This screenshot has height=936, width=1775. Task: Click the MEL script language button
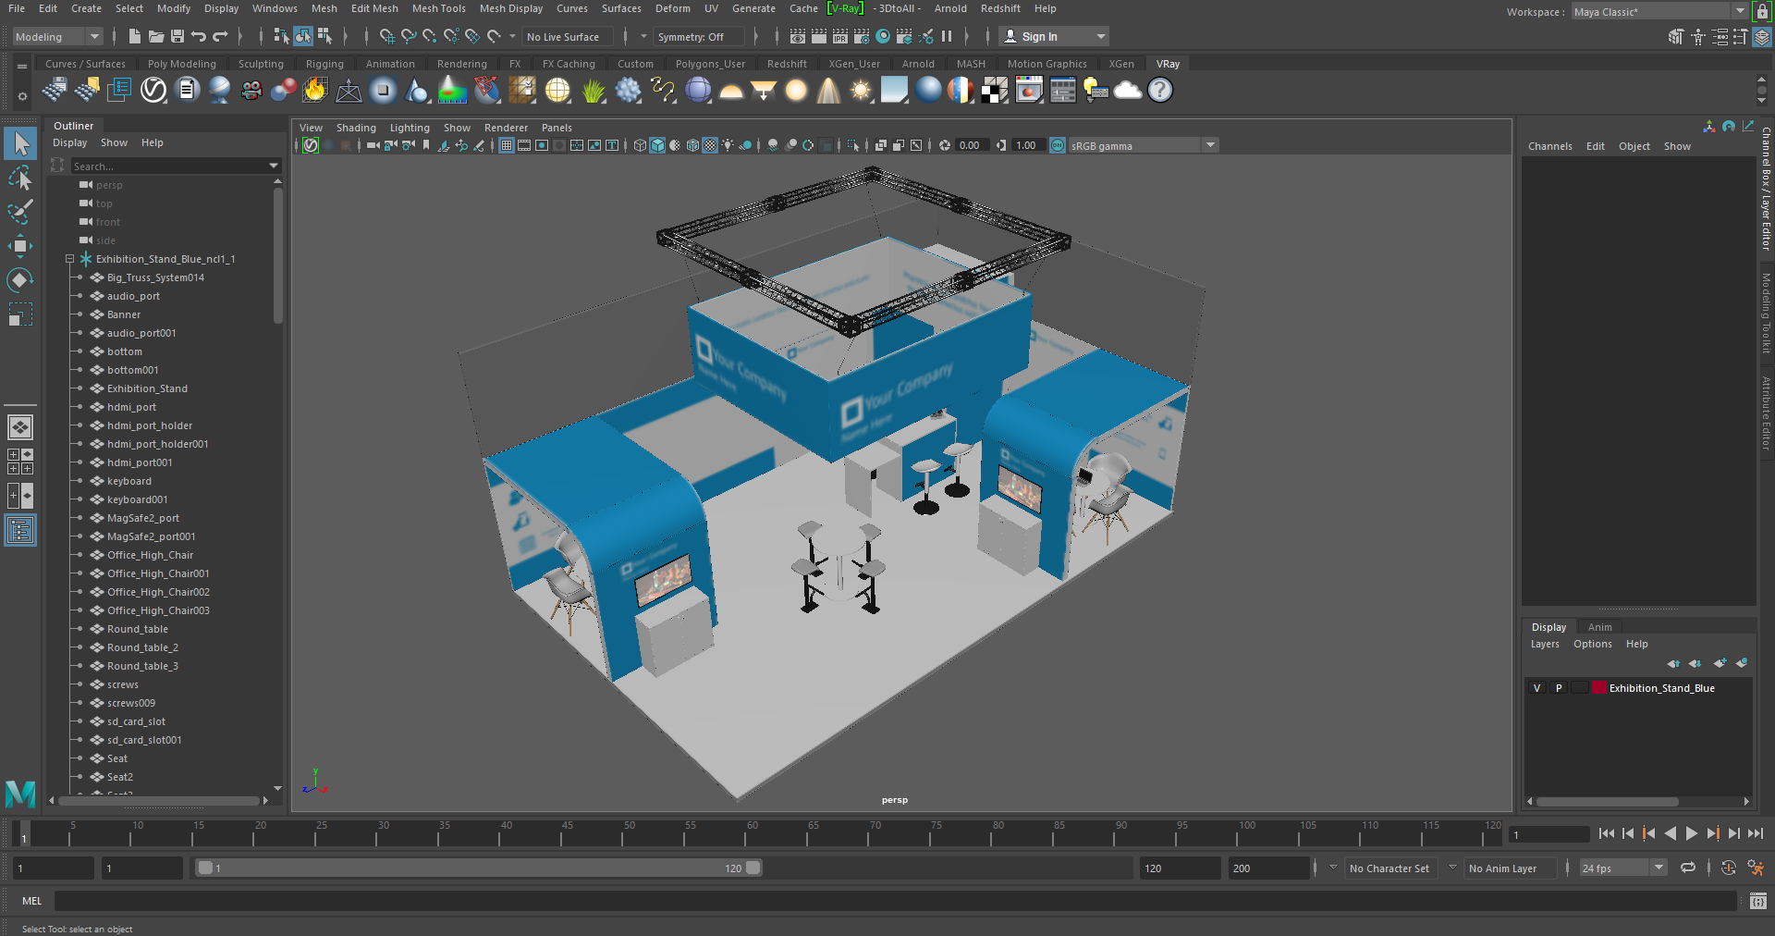[x=32, y=901]
